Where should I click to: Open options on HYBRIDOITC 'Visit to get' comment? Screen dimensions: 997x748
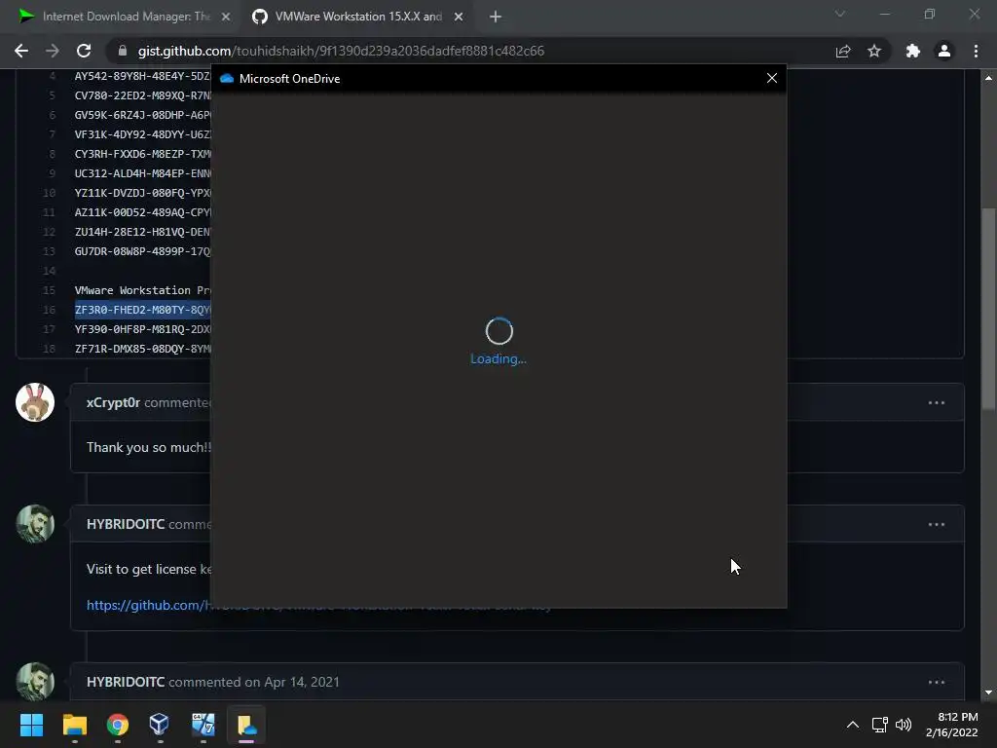tap(936, 524)
